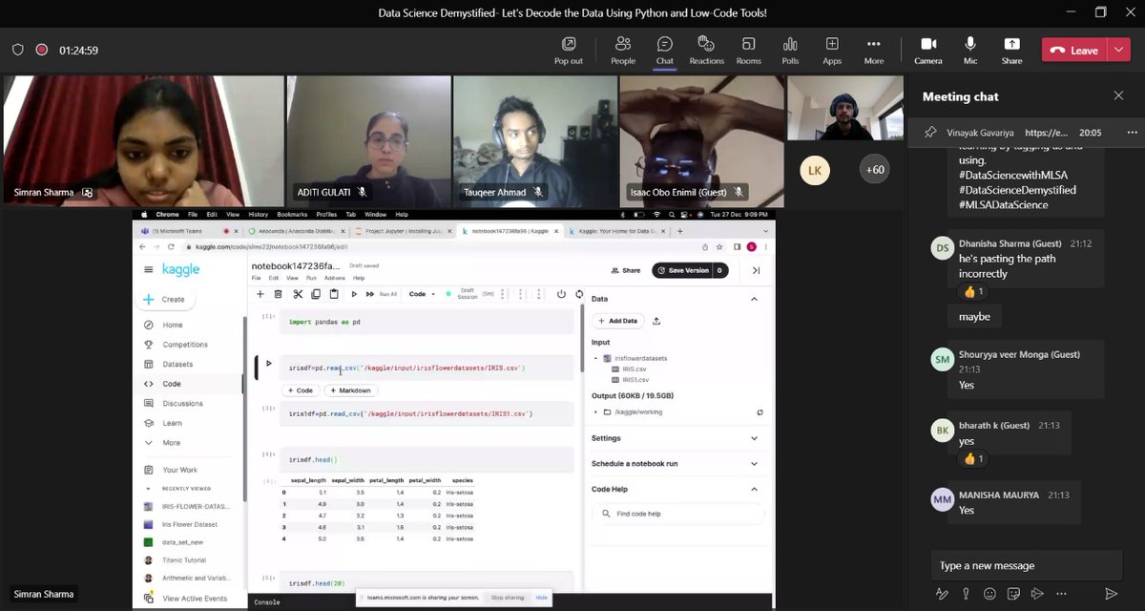
Task: Go to Home in the Kaggle sidebar
Action: [x=172, y=325]
